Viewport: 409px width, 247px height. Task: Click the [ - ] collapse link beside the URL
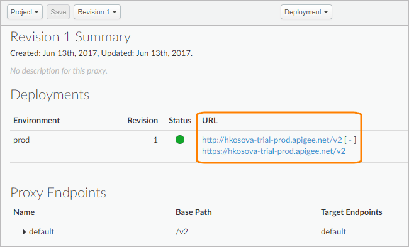(350, 140)
